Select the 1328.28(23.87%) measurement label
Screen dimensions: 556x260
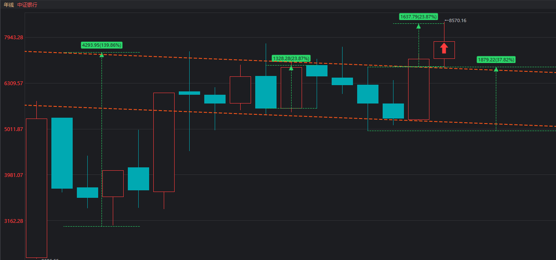tap(291, 58)
